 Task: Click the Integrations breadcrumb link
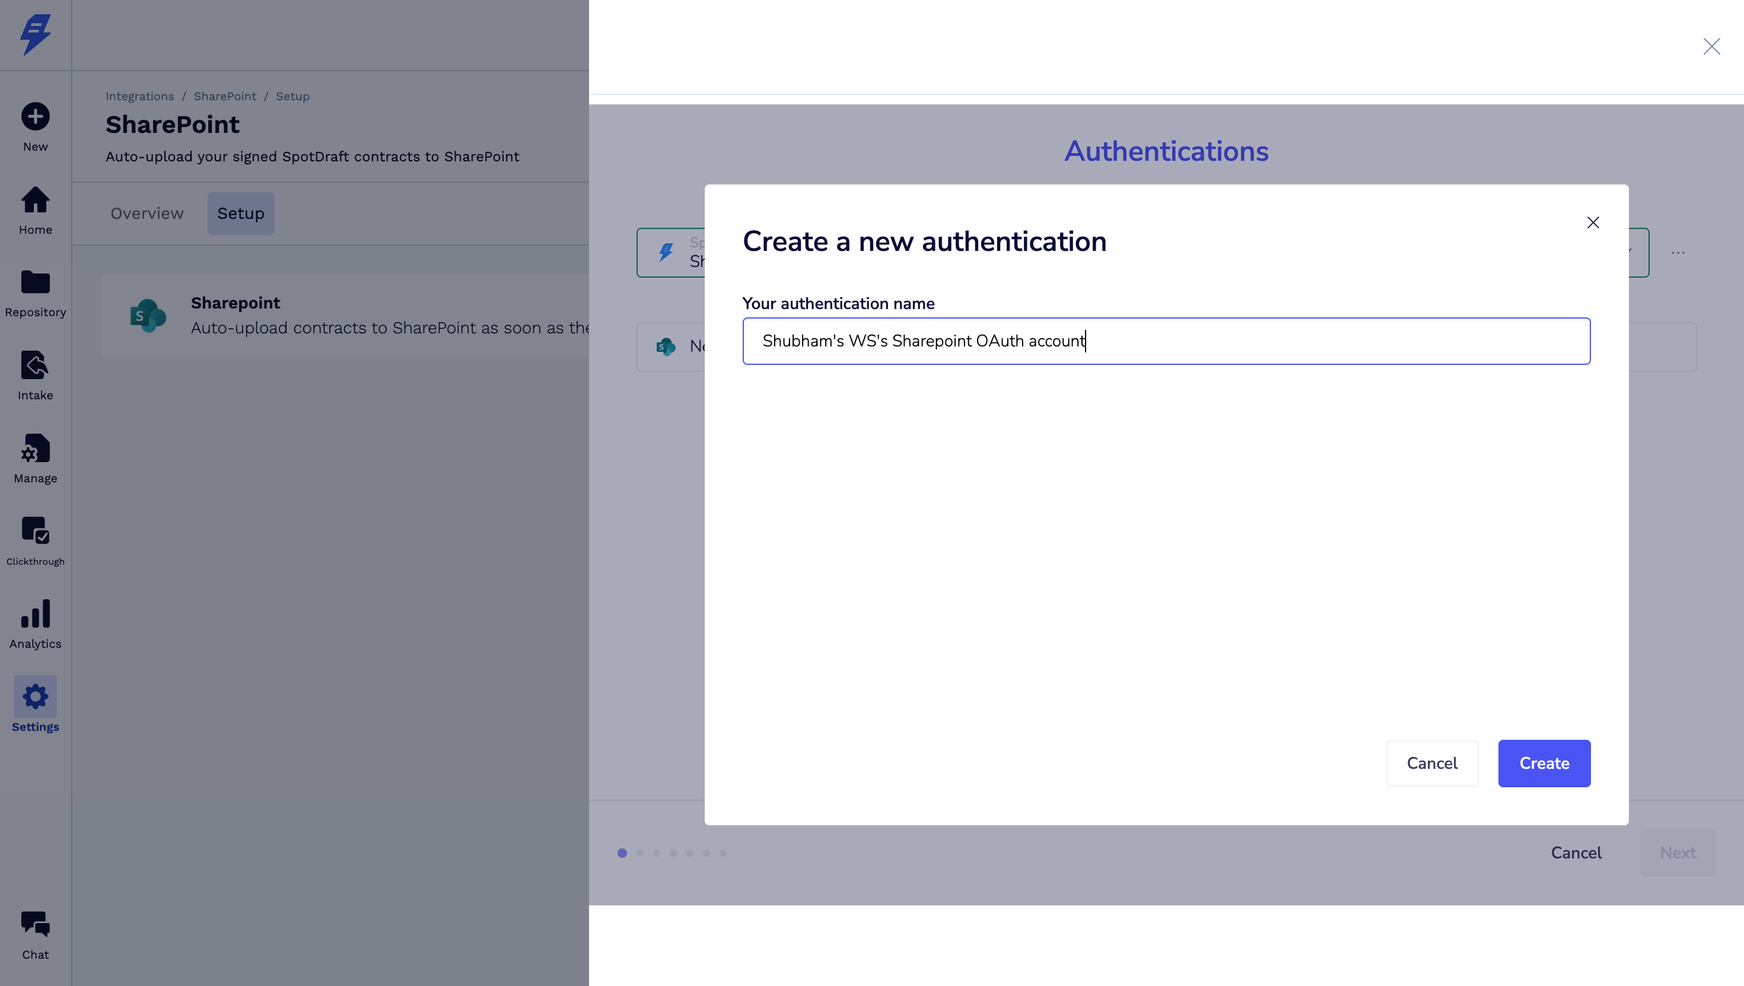point(139,96)
